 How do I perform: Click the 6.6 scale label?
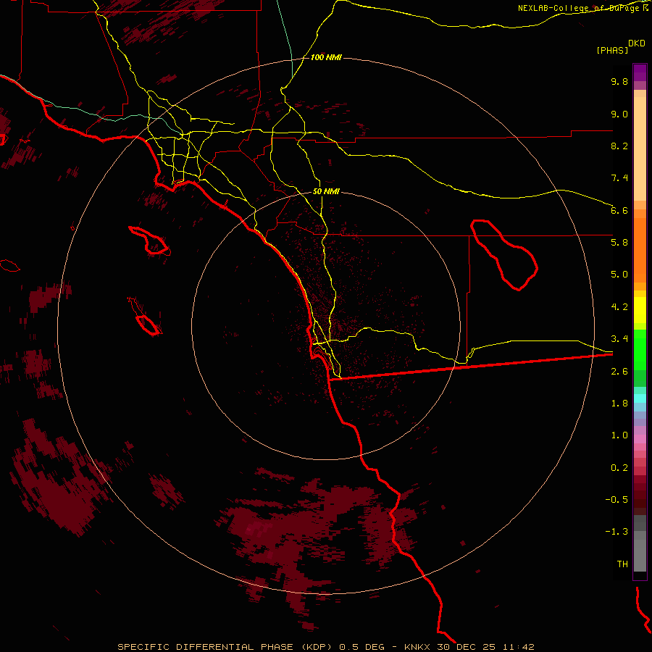tap(619, 210)
